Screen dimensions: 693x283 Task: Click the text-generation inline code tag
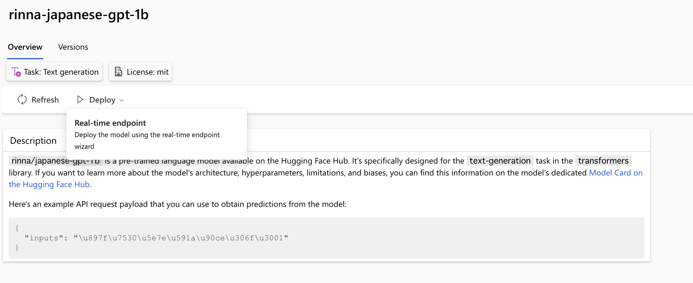(500, 161)
